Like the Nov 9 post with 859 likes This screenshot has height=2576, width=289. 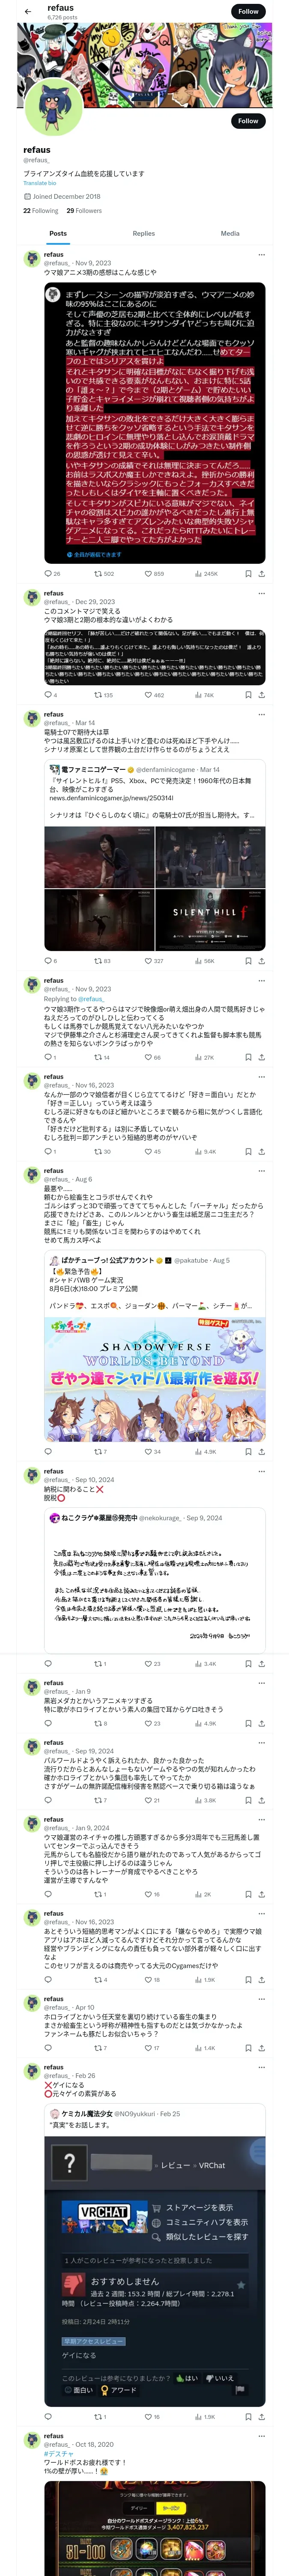(x=153, y=574)
